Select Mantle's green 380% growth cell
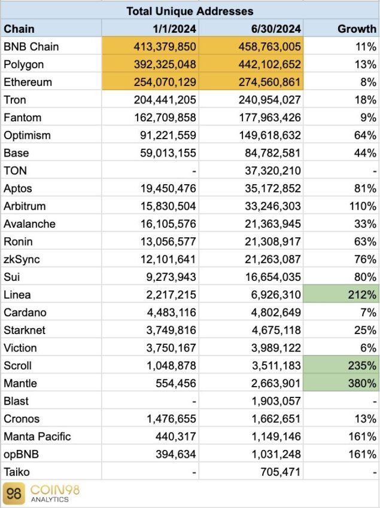The height and width of the screenshot is (508, 380). pyautogui.click(x=341, y=383)
